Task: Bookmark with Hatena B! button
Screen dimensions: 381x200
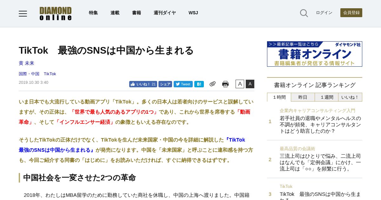Action: coord(199,84)
